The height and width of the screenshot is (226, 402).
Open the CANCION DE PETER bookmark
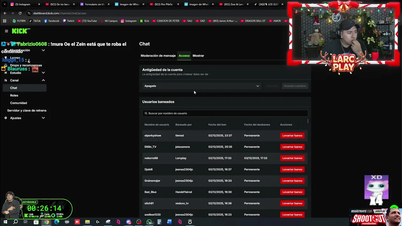coord(166,21)
